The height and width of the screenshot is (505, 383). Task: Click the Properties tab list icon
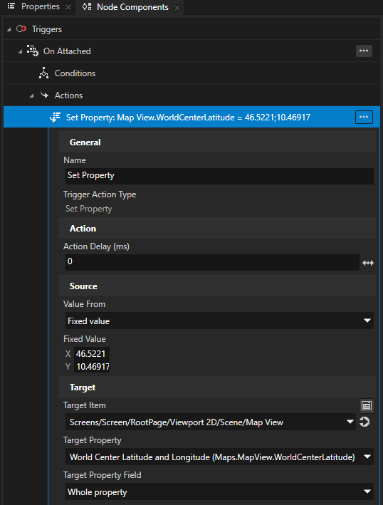(x=11, y=6)
